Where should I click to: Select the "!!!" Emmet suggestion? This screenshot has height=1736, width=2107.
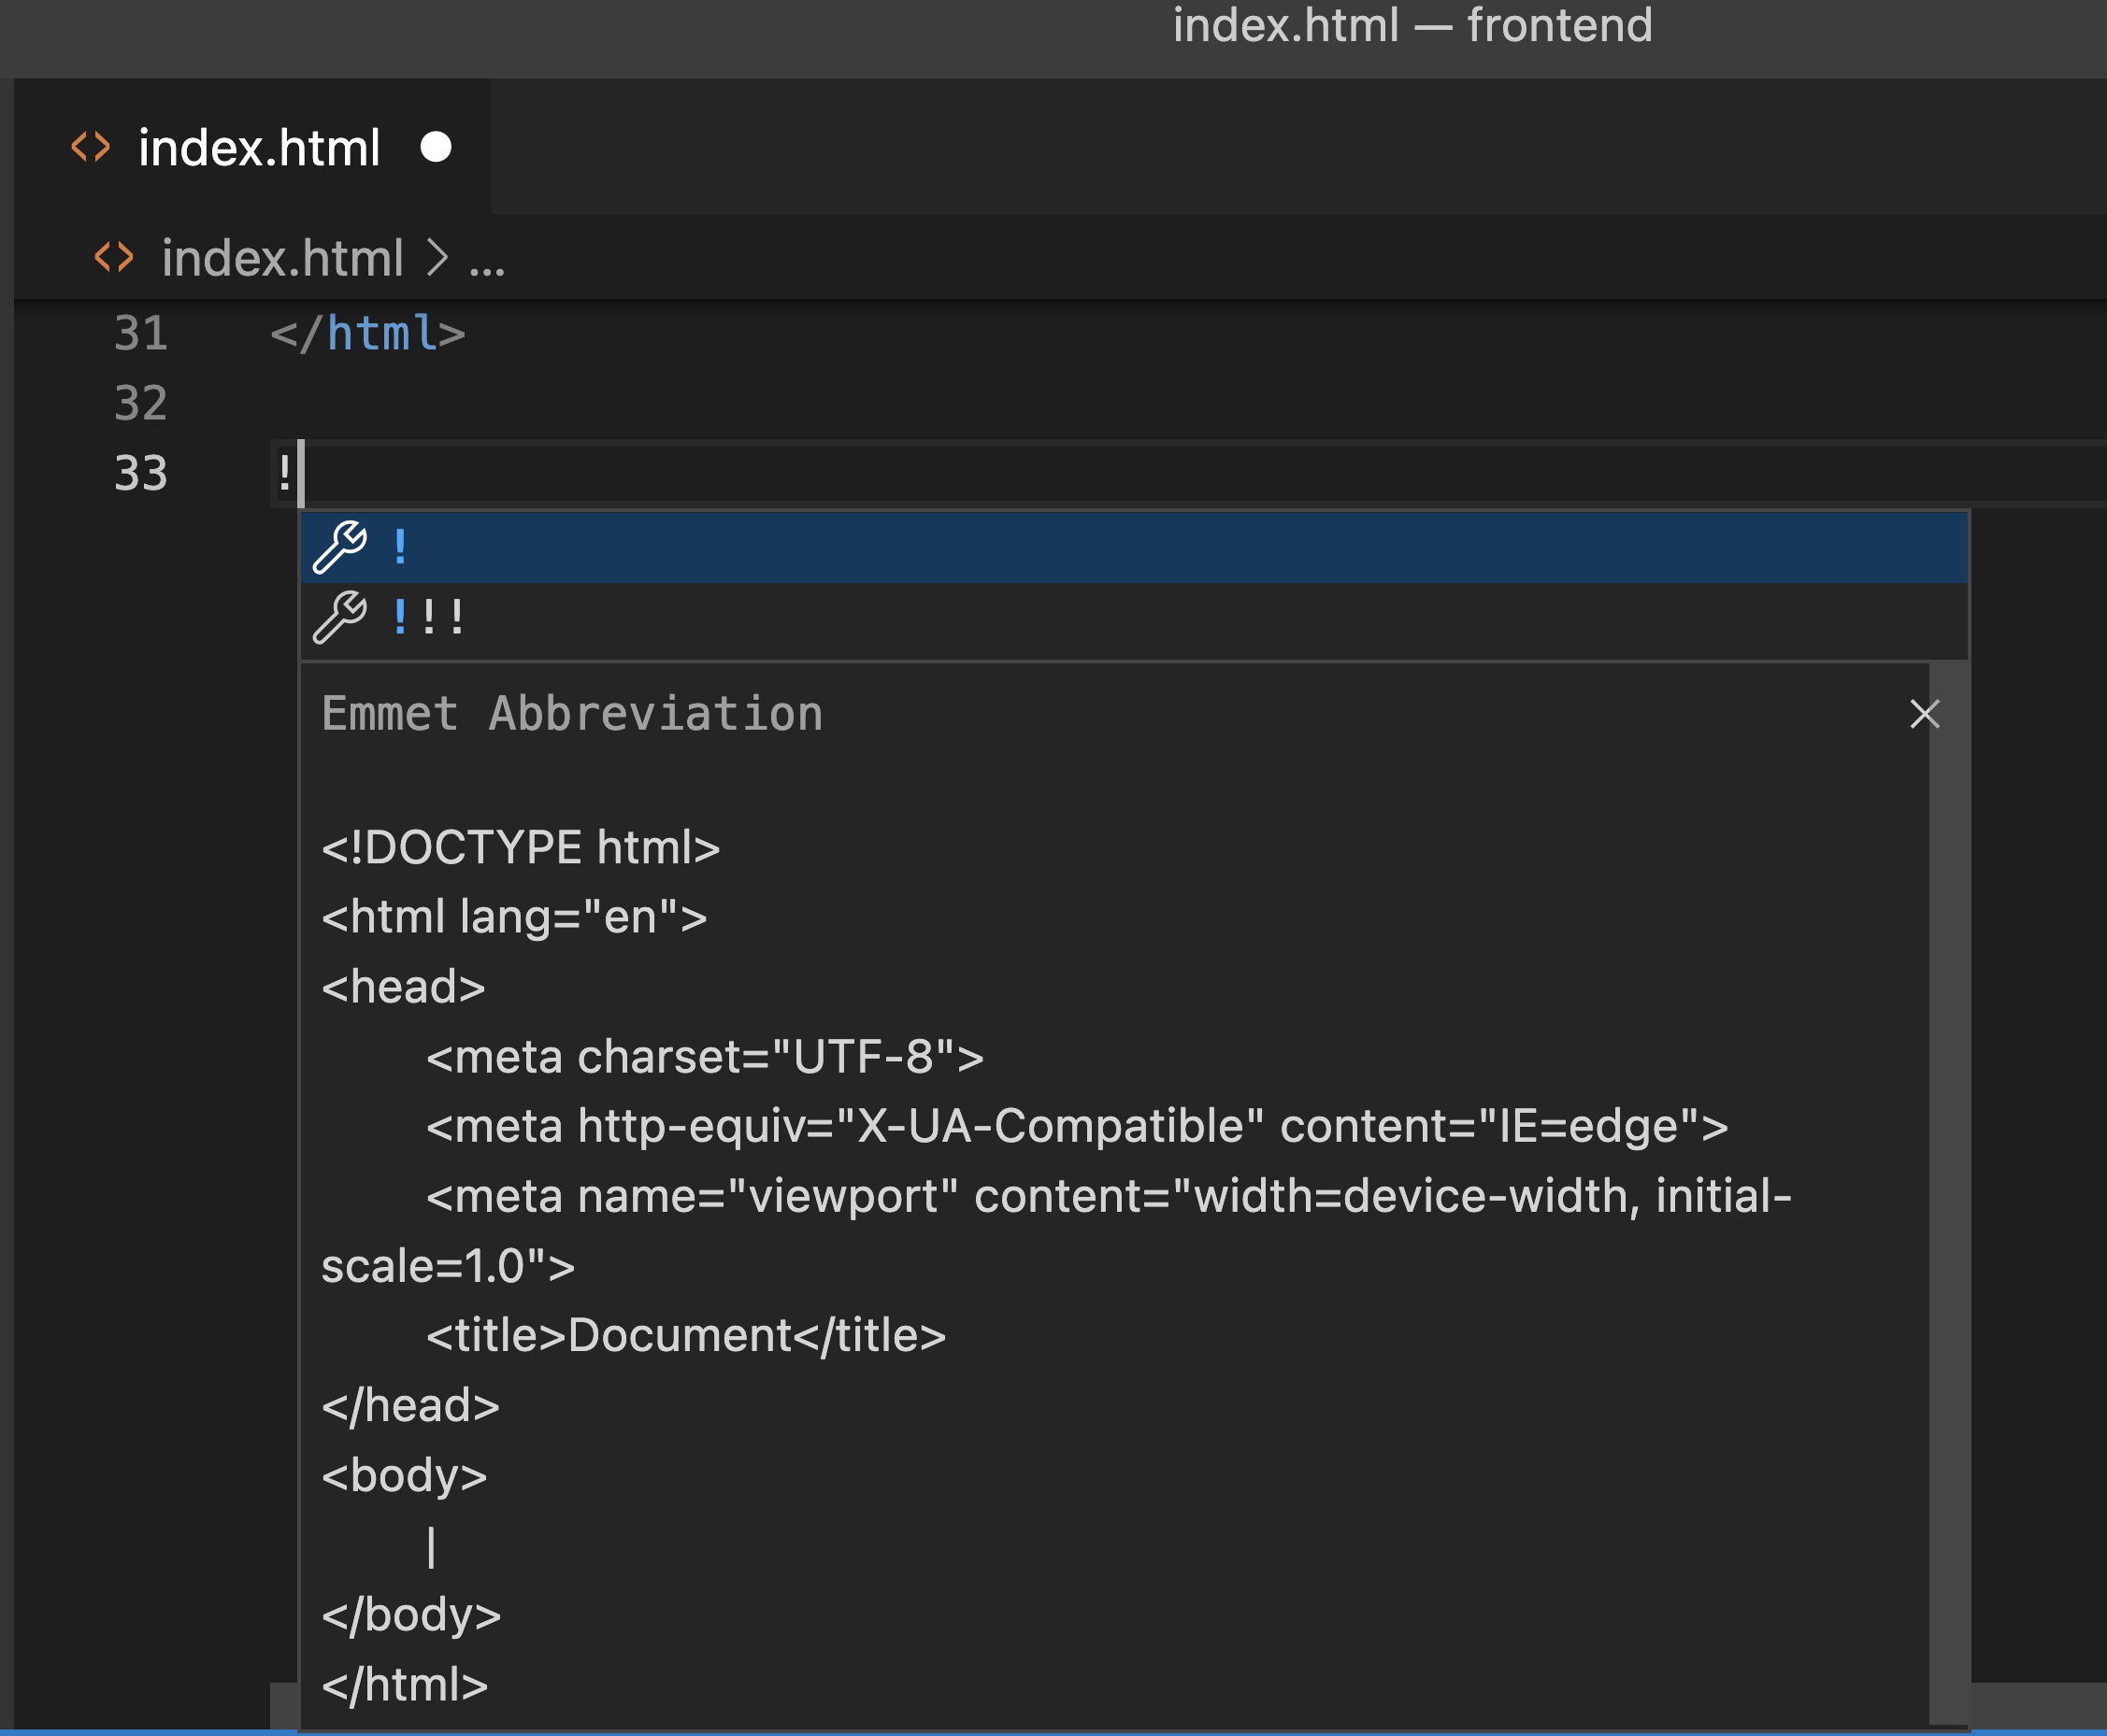pyautogui.click(x=428, y=617)
